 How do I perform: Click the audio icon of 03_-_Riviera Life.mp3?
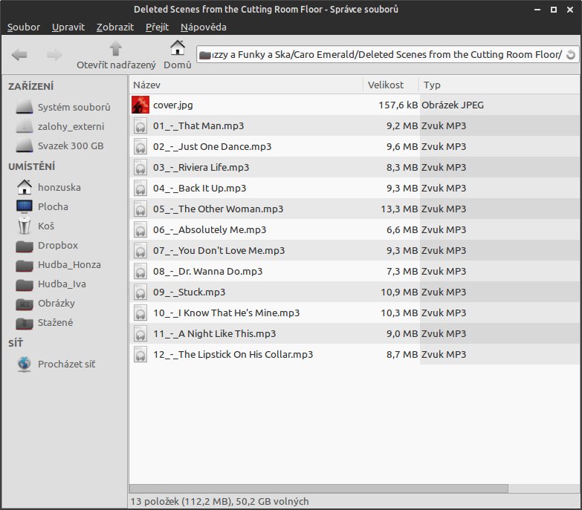[x=140, y=168]
